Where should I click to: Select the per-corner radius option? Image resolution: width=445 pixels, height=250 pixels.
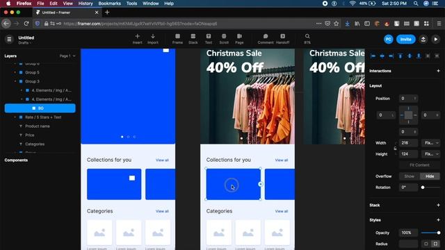click(x=435, y=244)
